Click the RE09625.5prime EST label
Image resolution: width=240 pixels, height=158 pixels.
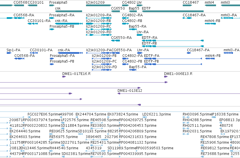[63, 131]
